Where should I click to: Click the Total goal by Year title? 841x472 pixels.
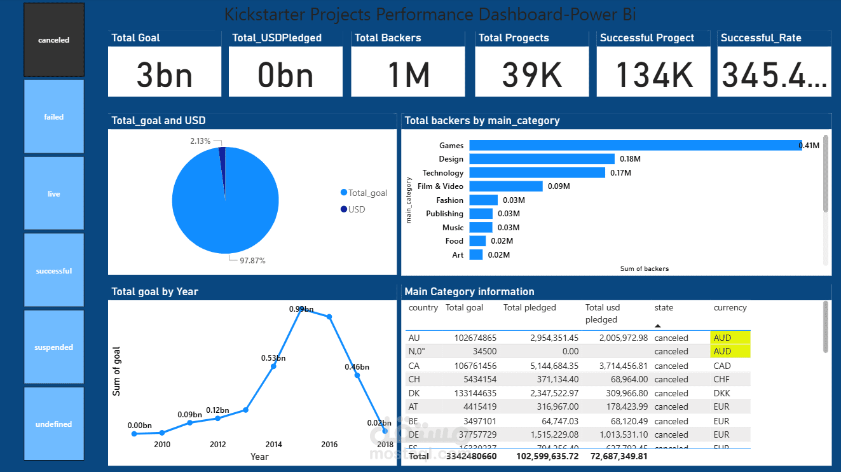[154, 291]
